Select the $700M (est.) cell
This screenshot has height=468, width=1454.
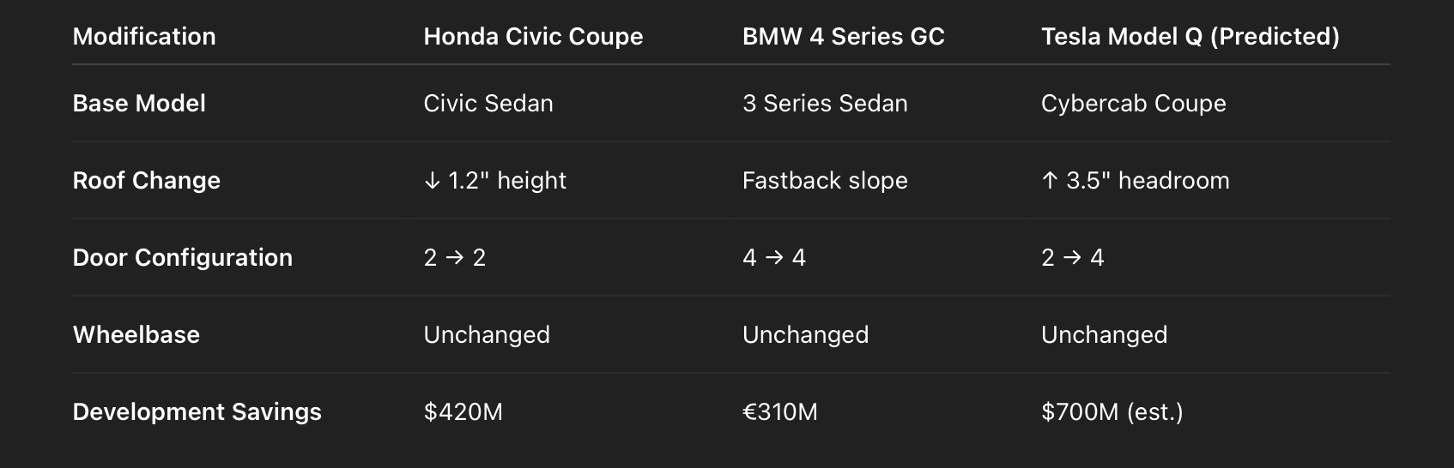[1112, 411]
